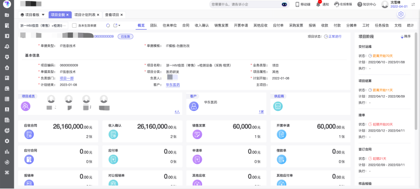Open the 销售发票 tab
The image size is (420, 189).
(221, 25)
